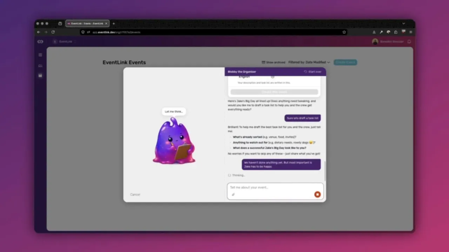Expand the list all tabs chevron
Screen dimensions: 449x252
pos(403,23)
